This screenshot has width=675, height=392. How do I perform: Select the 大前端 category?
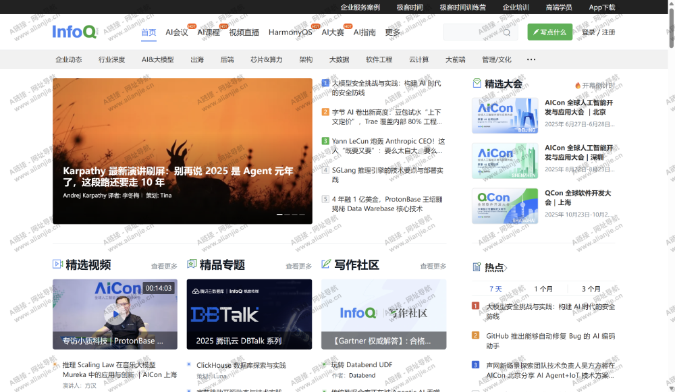tap(455, 59)
